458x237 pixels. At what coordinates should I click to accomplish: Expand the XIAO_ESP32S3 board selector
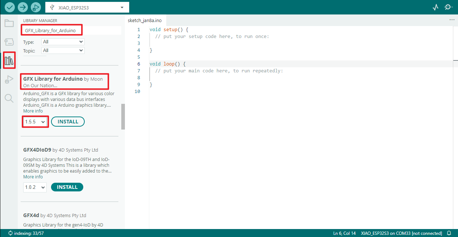click(x=87, y=7)
